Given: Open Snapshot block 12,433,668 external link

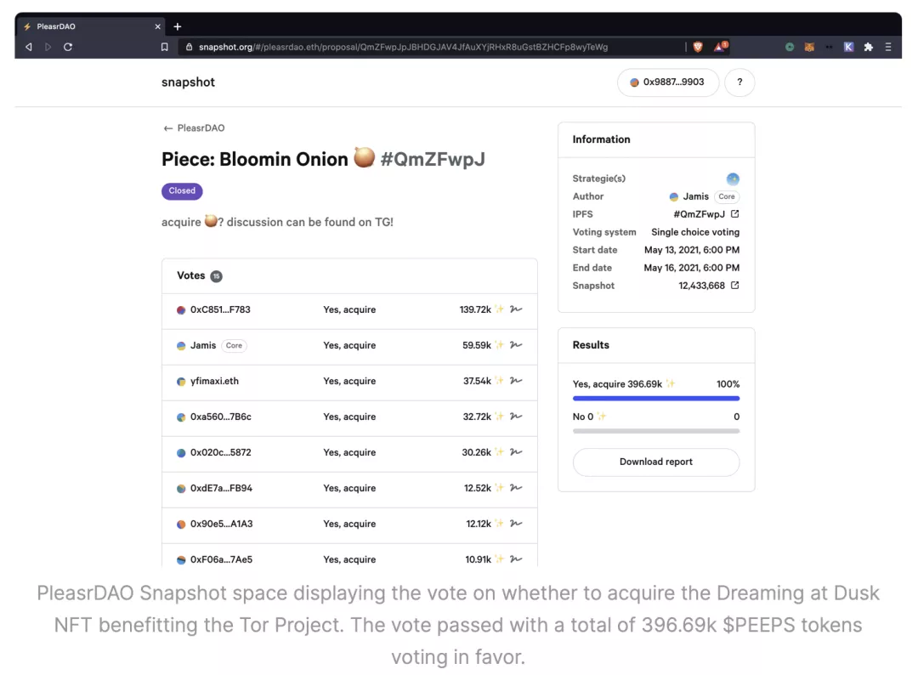Looking at the screenshot, I should [735, 286].
